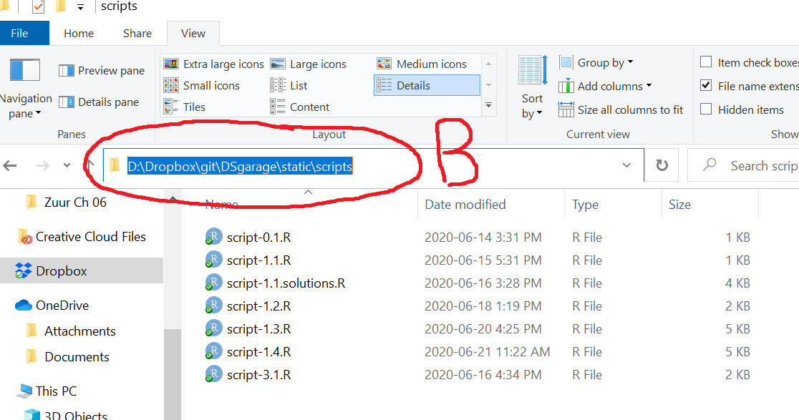799x420 pixels.
Task: Open recent locations dropdown arrow
Action: (x=67, y=165)
